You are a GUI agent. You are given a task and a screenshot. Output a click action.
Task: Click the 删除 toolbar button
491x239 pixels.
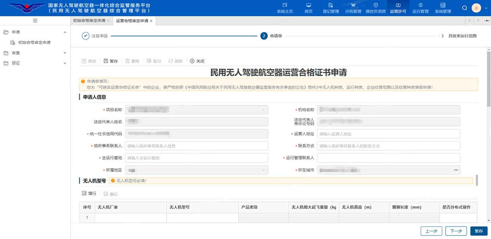[x=133, y=61]
